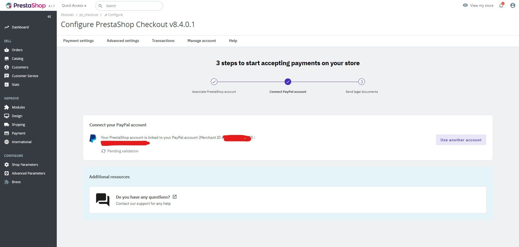Open the Dashboard trend icon
The width and height of the screenshot is (519, 247).
(7, 27)
